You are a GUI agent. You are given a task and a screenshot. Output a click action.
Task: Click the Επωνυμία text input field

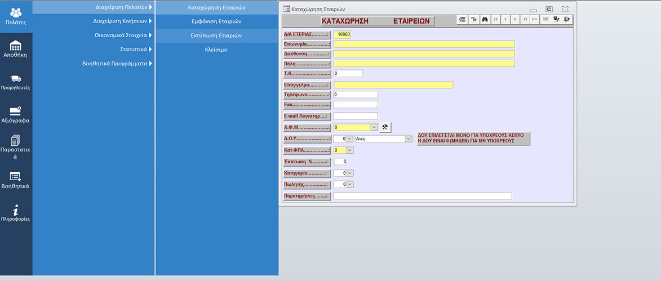(x=424, y=44)
